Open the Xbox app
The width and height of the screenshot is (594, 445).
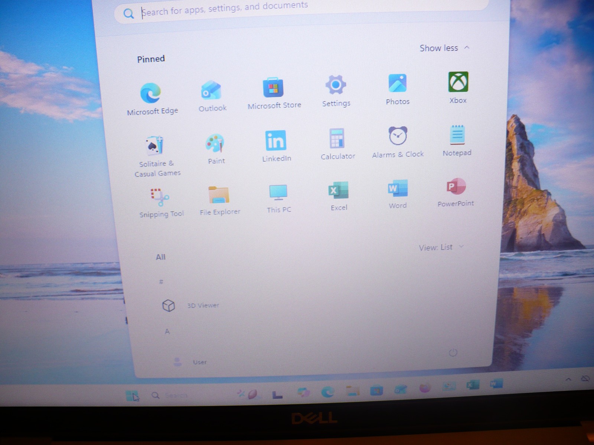(458, 88)
